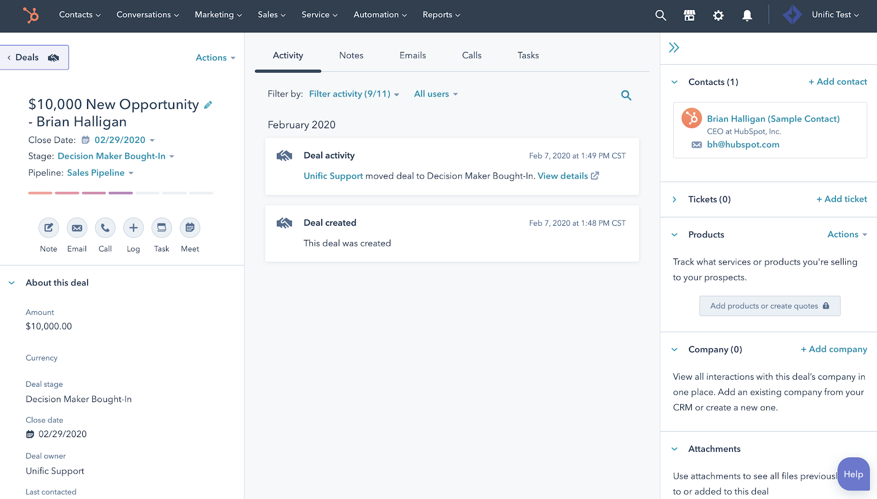The height and width of the screenshot is (499, 877).
Task: Compose an Email using the envelope icon
Action: click(x=77, y=228)
